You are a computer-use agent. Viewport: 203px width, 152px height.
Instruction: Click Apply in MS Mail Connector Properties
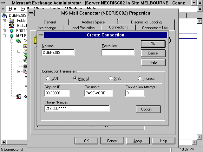[138, 141]
